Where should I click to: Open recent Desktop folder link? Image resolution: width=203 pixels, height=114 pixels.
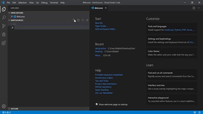[x=99, y=51]
